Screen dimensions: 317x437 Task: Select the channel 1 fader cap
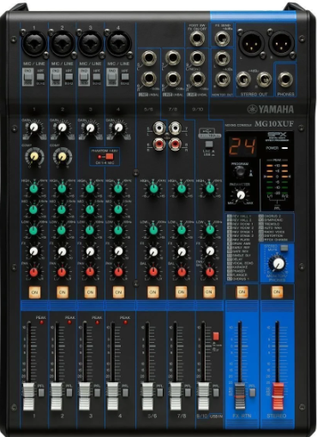coord(28,397)
